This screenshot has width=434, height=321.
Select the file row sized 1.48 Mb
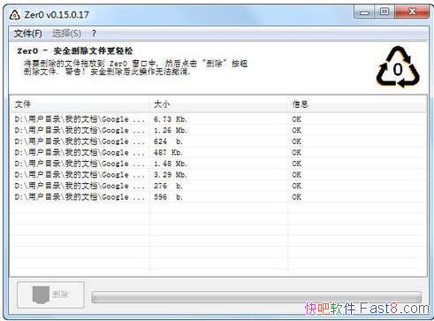(218, 164)
